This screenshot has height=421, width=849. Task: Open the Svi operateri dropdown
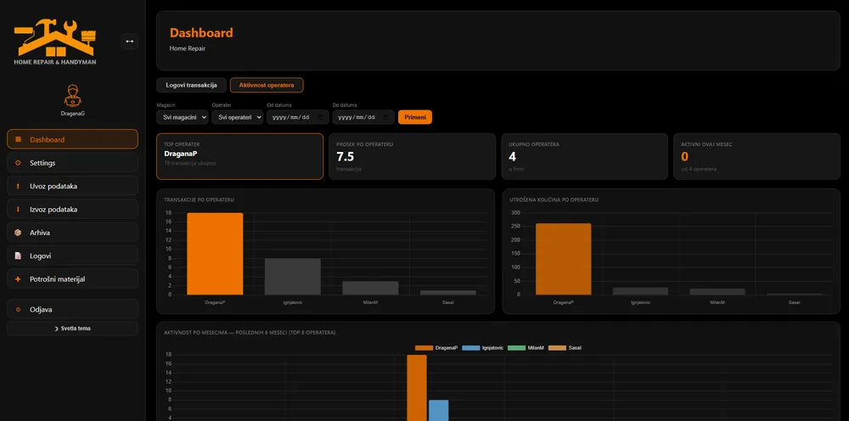tap(237, 117)
